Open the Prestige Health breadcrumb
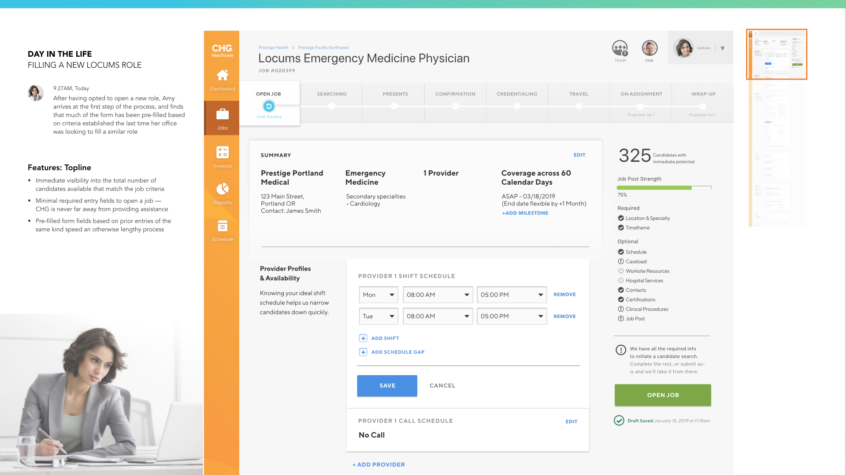This screenshot has height=475, width=846. pyautogui.click(x=274, y=47)
